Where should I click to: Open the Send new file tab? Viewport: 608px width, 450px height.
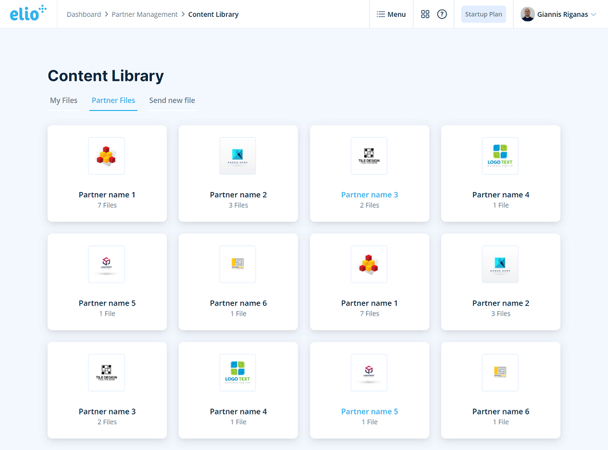pos(172,101)
